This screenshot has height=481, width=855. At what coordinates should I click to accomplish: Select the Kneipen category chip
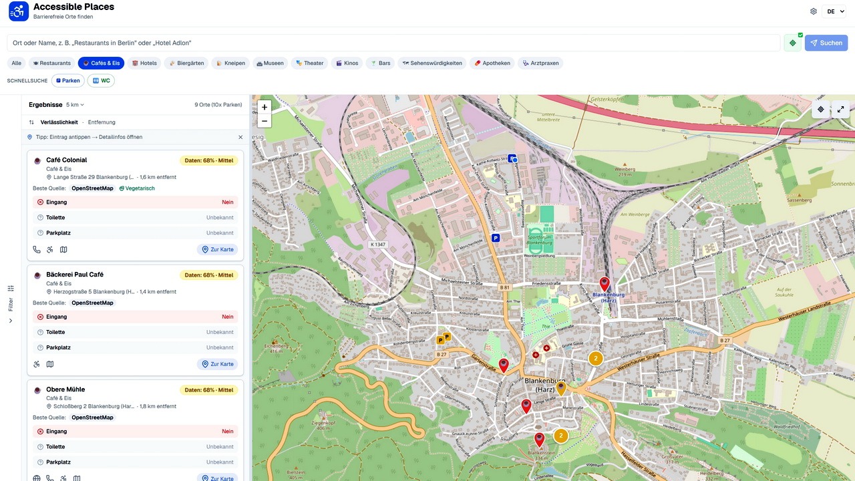(x=230, y=63)
